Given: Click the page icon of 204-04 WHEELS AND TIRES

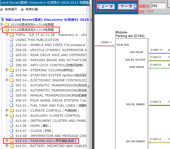Looking at the screenshot, I should 12,45.
